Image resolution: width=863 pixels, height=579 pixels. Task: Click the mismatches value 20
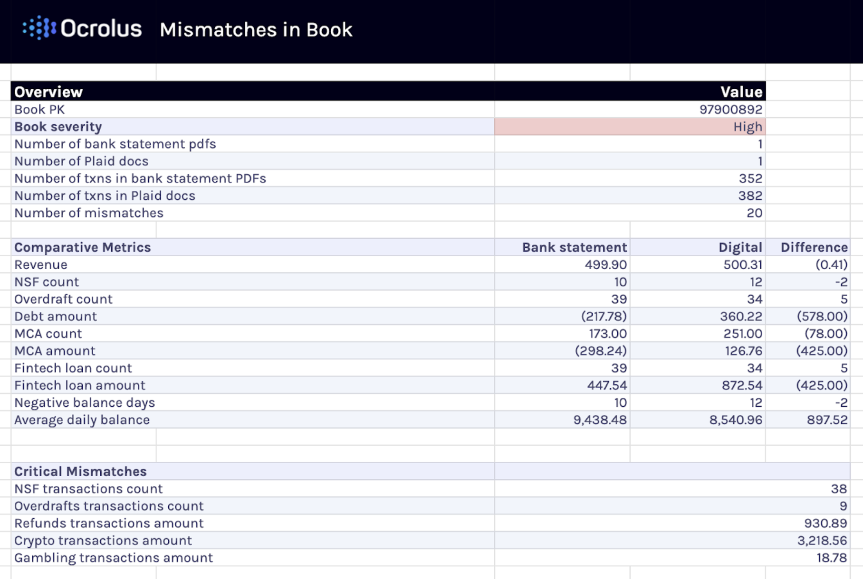pos(755,213)
